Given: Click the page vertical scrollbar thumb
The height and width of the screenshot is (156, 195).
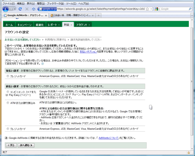Looking at the screenshot, I should point(192,81).
